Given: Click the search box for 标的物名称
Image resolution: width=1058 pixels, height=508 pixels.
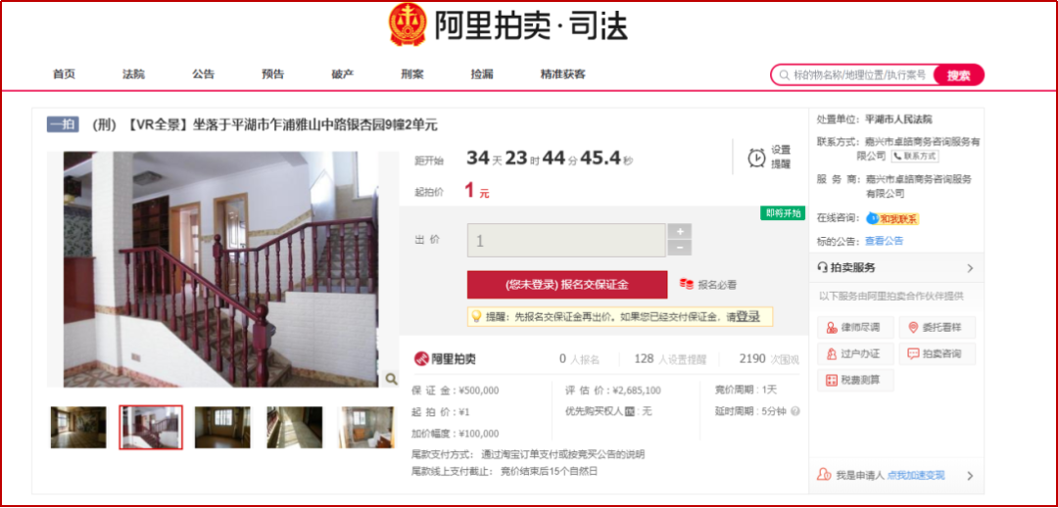Looking at the screenshot, I should pos(855,74).
